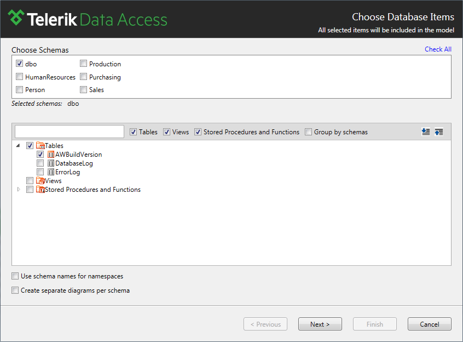Select the AWBuildVersion tree item text

[79, 155]
